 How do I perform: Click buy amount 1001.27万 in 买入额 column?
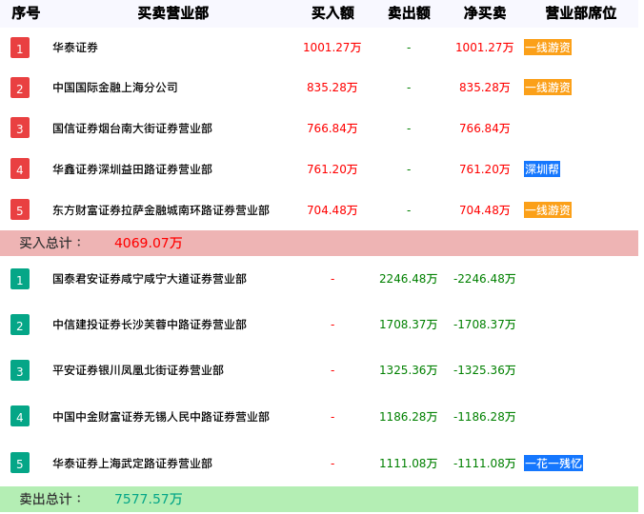332,48
